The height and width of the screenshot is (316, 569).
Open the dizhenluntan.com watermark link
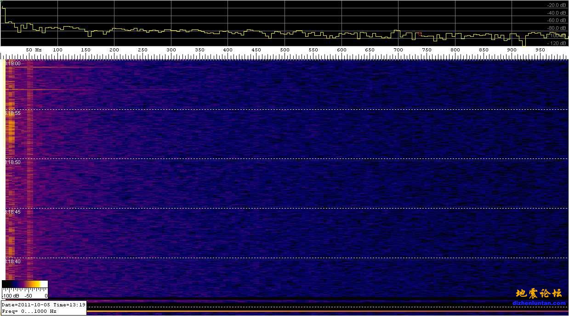point(539,303)
